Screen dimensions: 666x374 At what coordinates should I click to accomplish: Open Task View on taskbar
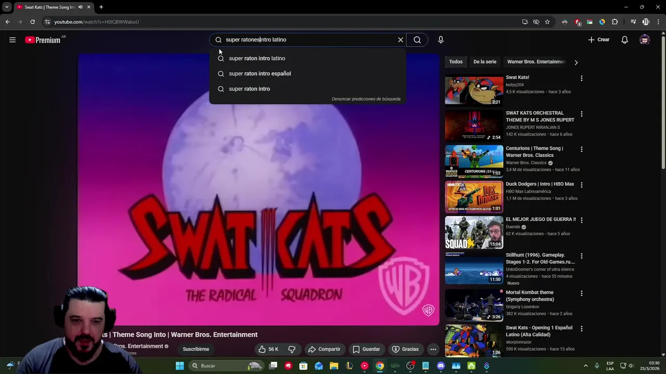[273, 366]
